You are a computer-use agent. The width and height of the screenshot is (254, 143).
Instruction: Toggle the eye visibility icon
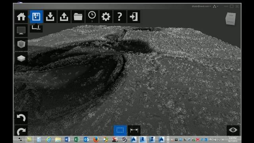click(x=233, y=130)
